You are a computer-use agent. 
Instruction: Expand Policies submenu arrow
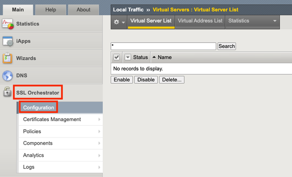(99, 132)
